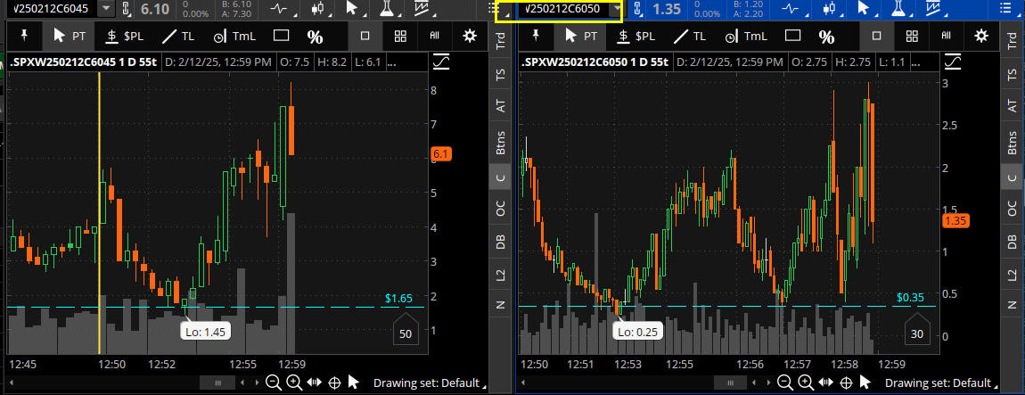Open gear settings in left chart toolbar
This screenshot has height=395, width=1025.
point(470,36)
